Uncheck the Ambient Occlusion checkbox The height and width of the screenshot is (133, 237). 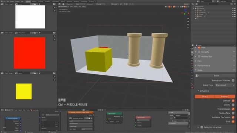pyautogui.click(x=233, y=117)
